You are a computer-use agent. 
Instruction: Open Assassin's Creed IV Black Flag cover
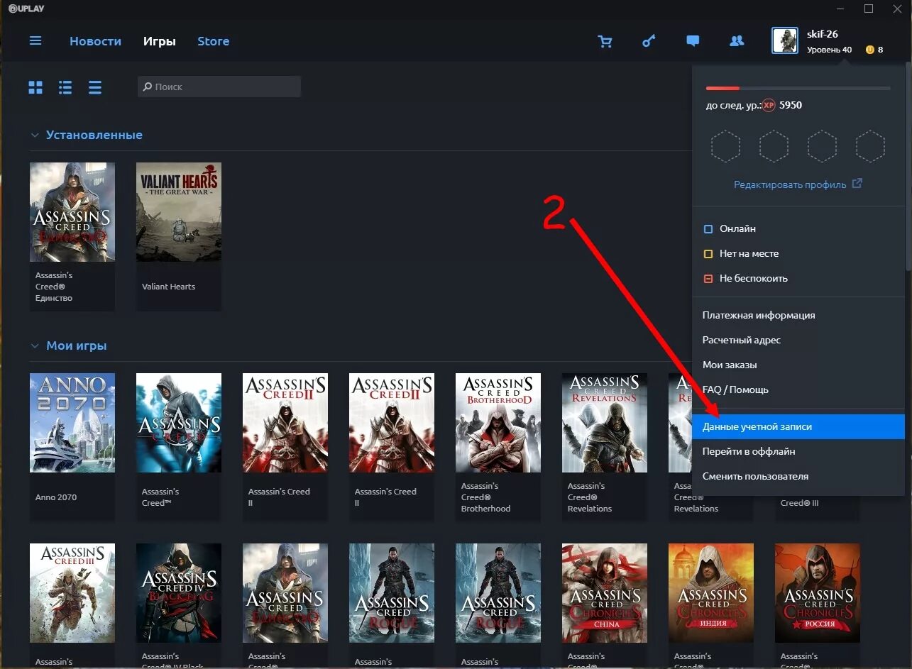tap(179, 593)
